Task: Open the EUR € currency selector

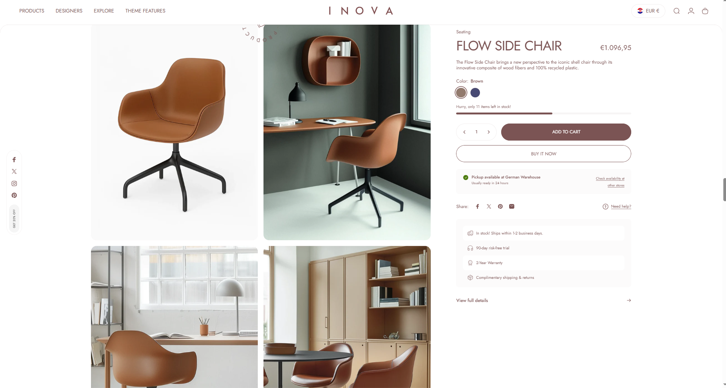Action: (x=648, y=11)
